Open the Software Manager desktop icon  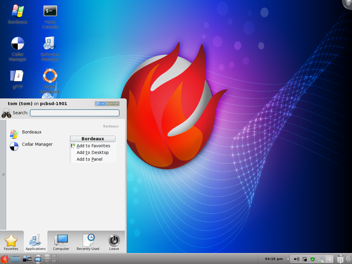pyautogui.click(x=50, y=49)
